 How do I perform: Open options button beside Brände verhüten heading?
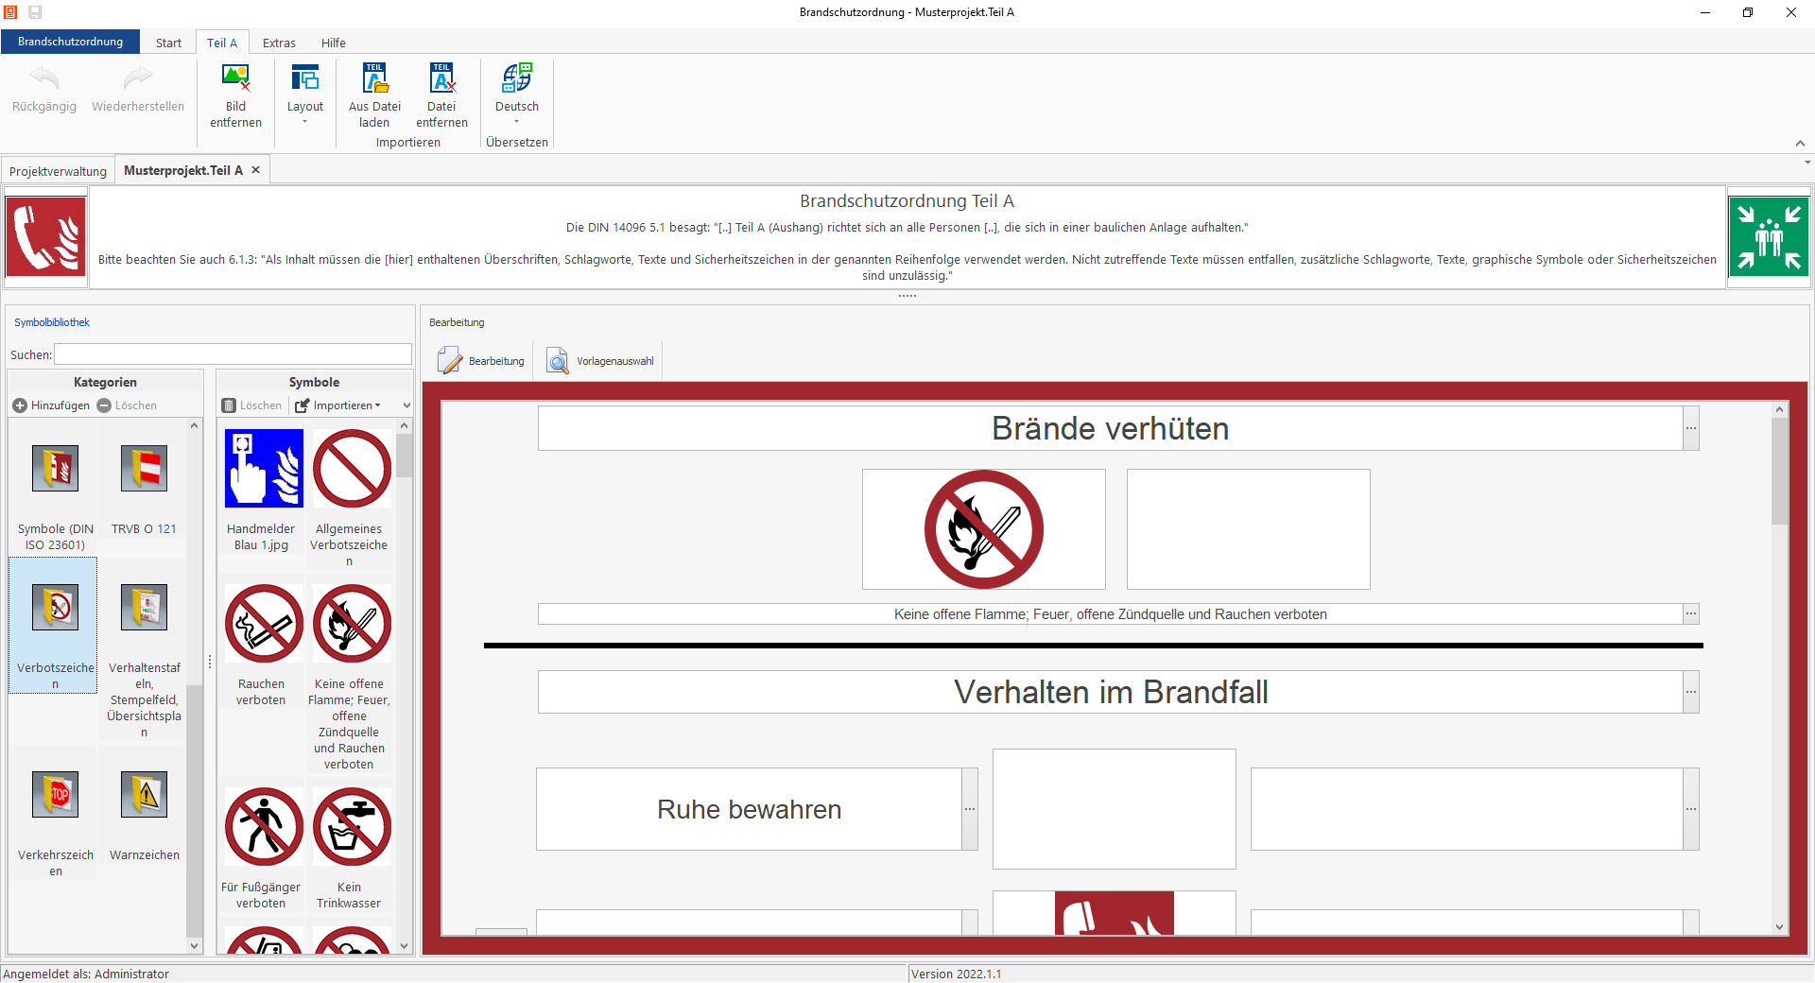pos(1691,428)
